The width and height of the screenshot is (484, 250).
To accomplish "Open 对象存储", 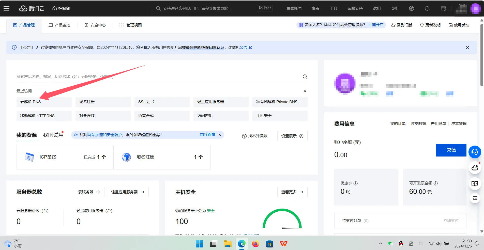I will click(x=103, y=116).
